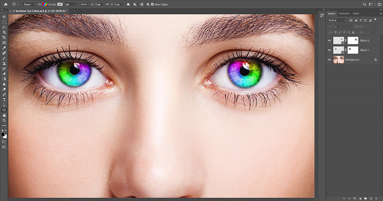The image size is (383, 201).
Task: Open the Layers panel menu button
Action: click(381, 13)
